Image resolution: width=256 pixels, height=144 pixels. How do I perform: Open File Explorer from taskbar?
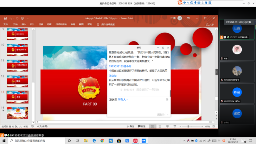[x=86, y=141]
